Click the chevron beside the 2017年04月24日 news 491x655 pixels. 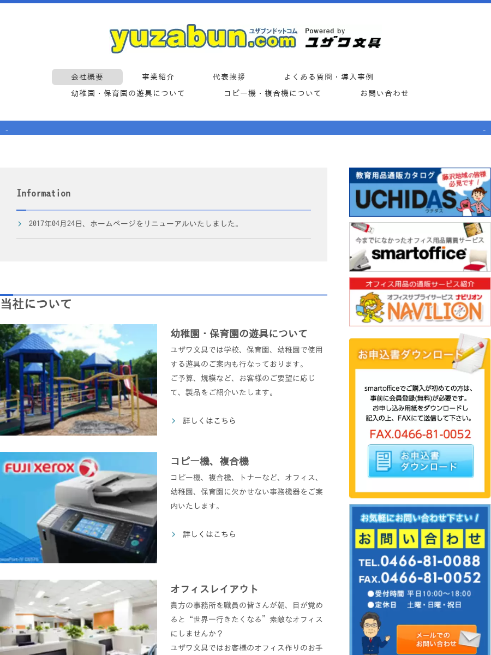pos(20,224)
